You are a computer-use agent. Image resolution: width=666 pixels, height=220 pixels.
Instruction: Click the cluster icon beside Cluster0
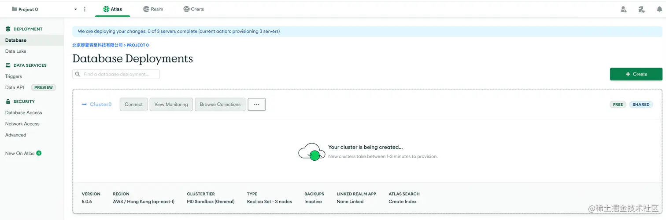[84, 105]
